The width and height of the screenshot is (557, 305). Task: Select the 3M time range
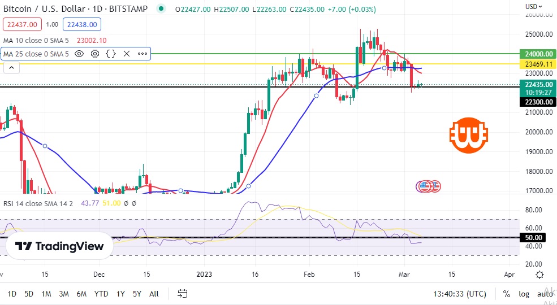[63, 294]
